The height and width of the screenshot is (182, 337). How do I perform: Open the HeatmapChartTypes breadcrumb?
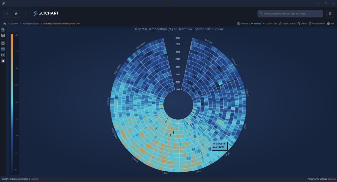(31, 24)
